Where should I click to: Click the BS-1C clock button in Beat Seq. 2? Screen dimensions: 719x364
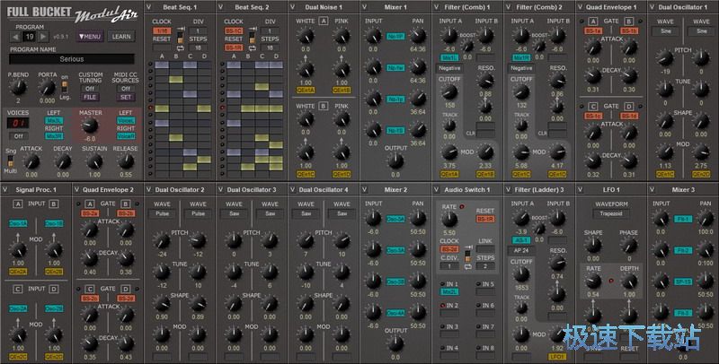234,31
